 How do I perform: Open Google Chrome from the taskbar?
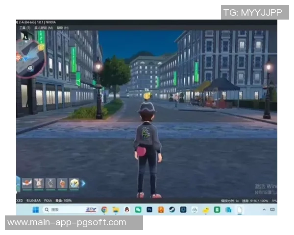[104, 210]
